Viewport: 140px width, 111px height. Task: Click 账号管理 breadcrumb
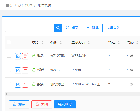point(44,5)
